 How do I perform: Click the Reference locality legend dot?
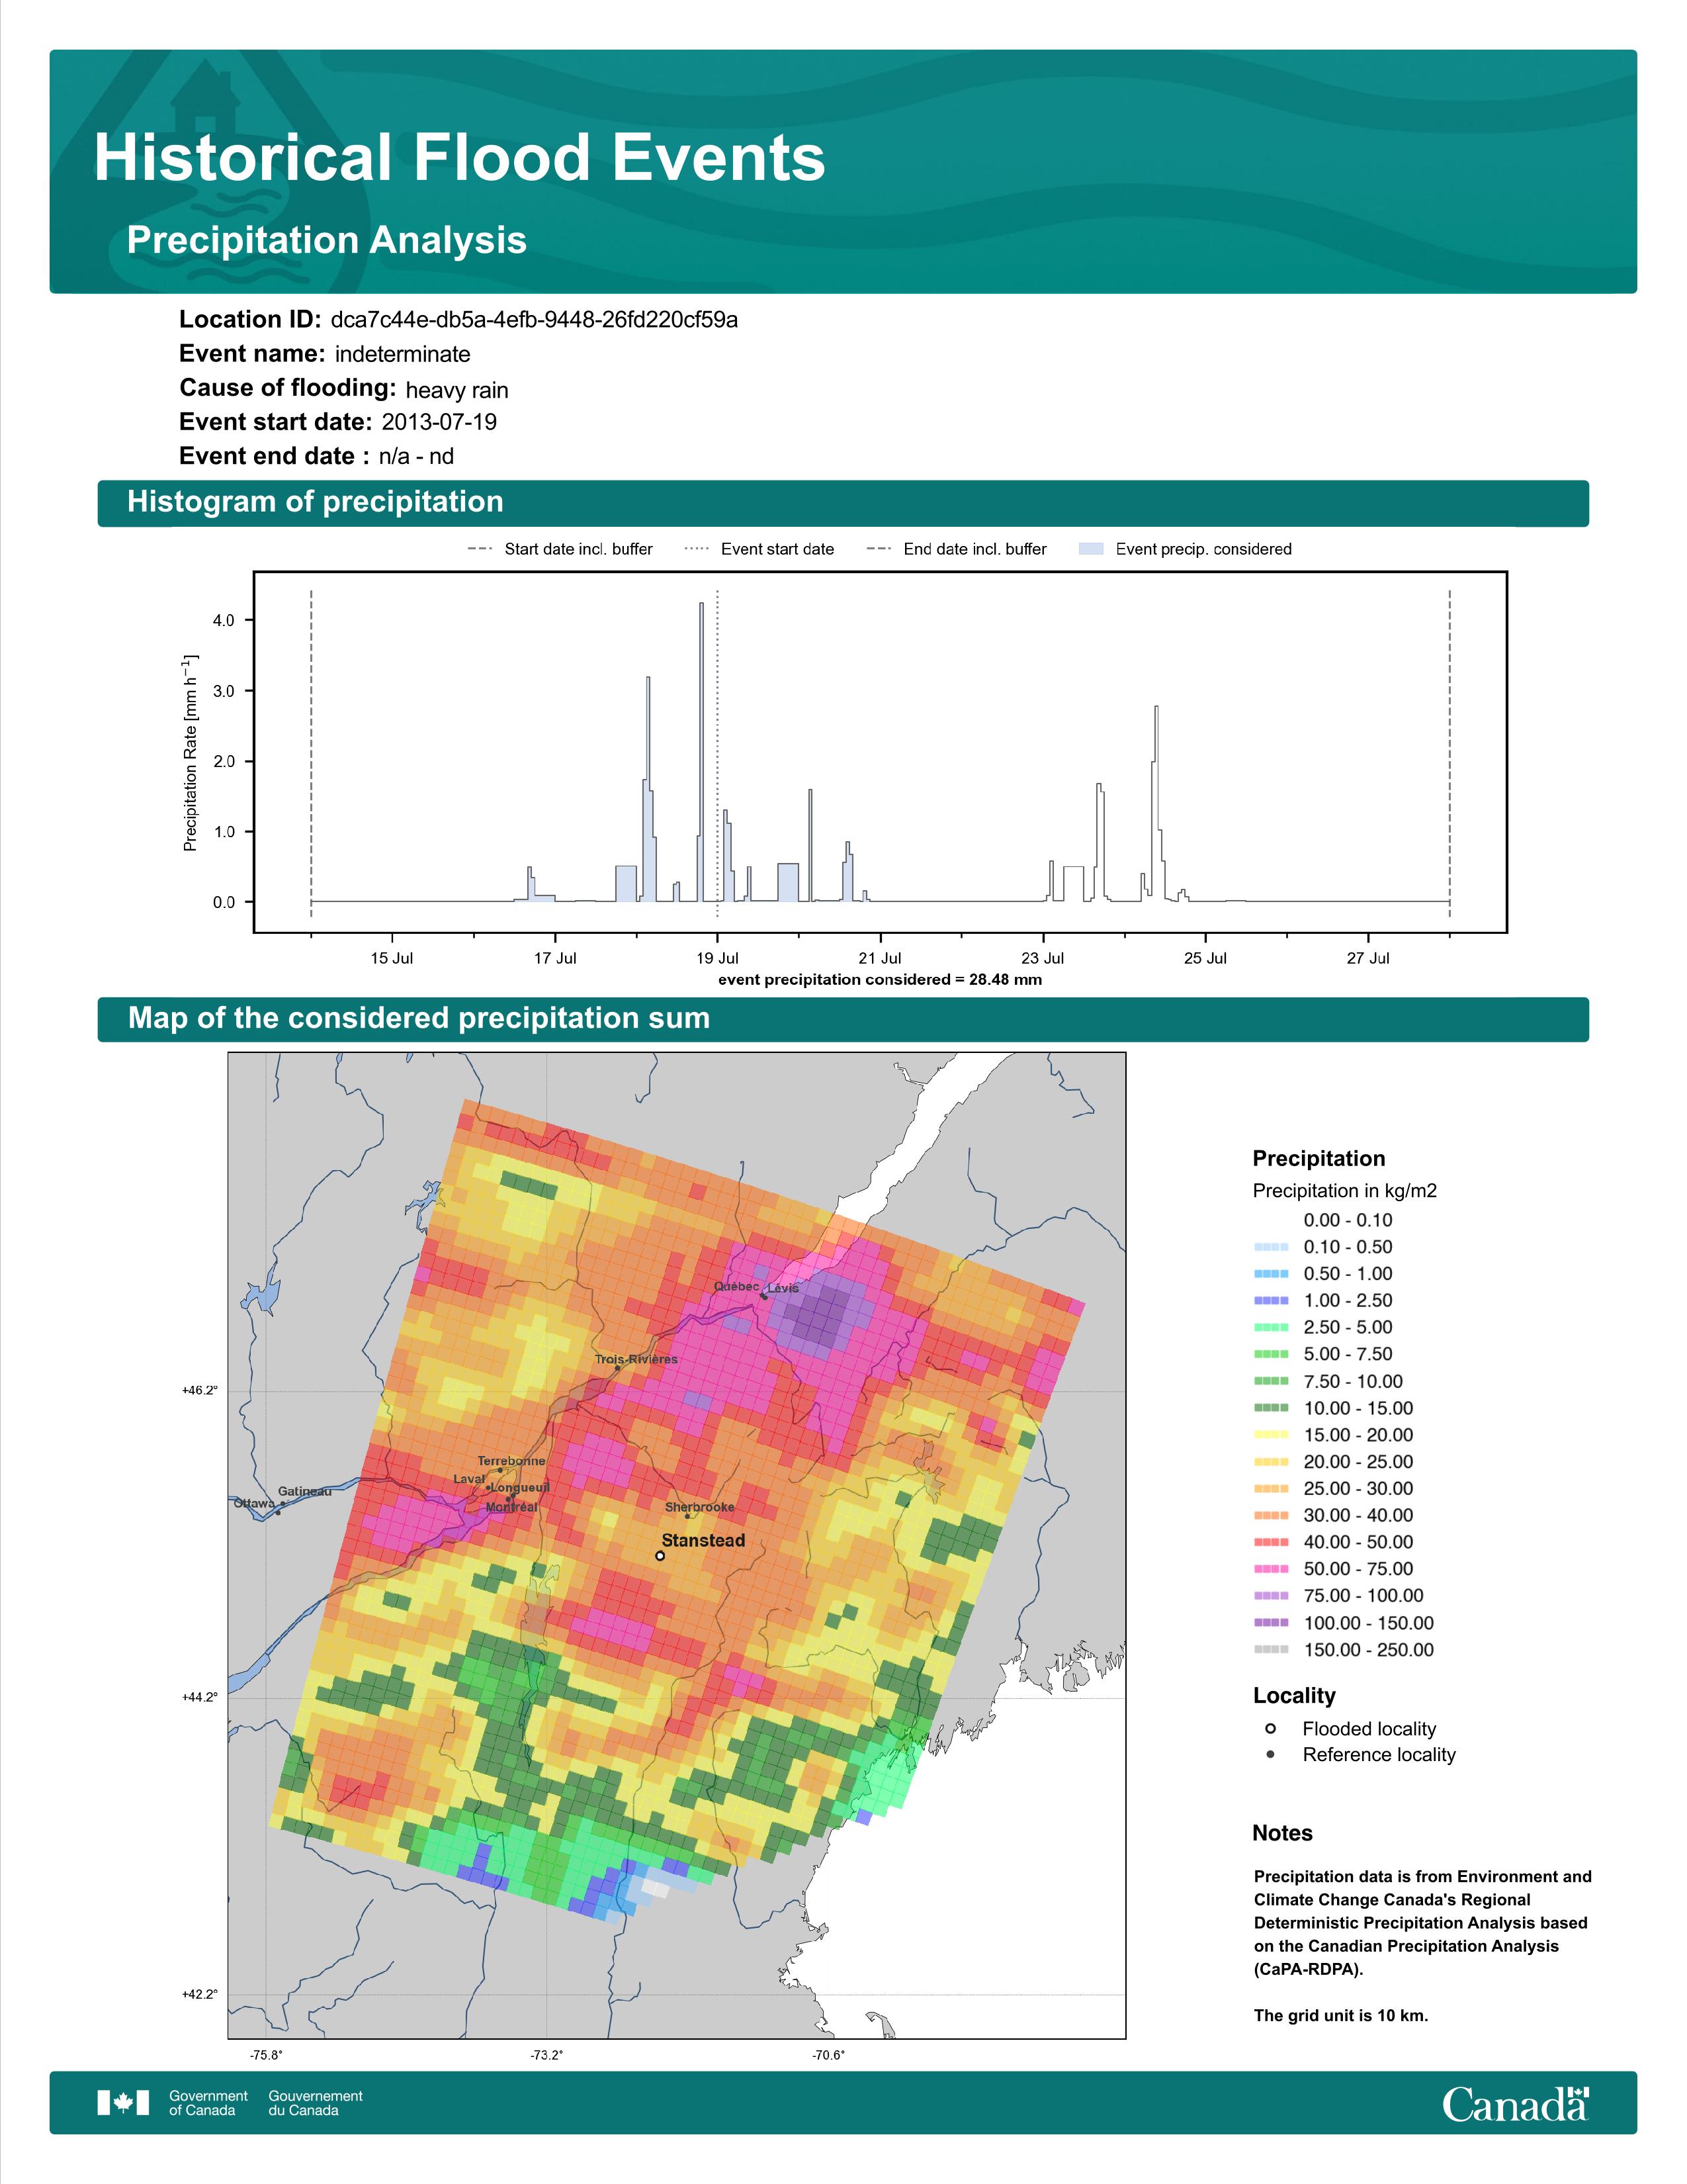click(1270, 1755)
